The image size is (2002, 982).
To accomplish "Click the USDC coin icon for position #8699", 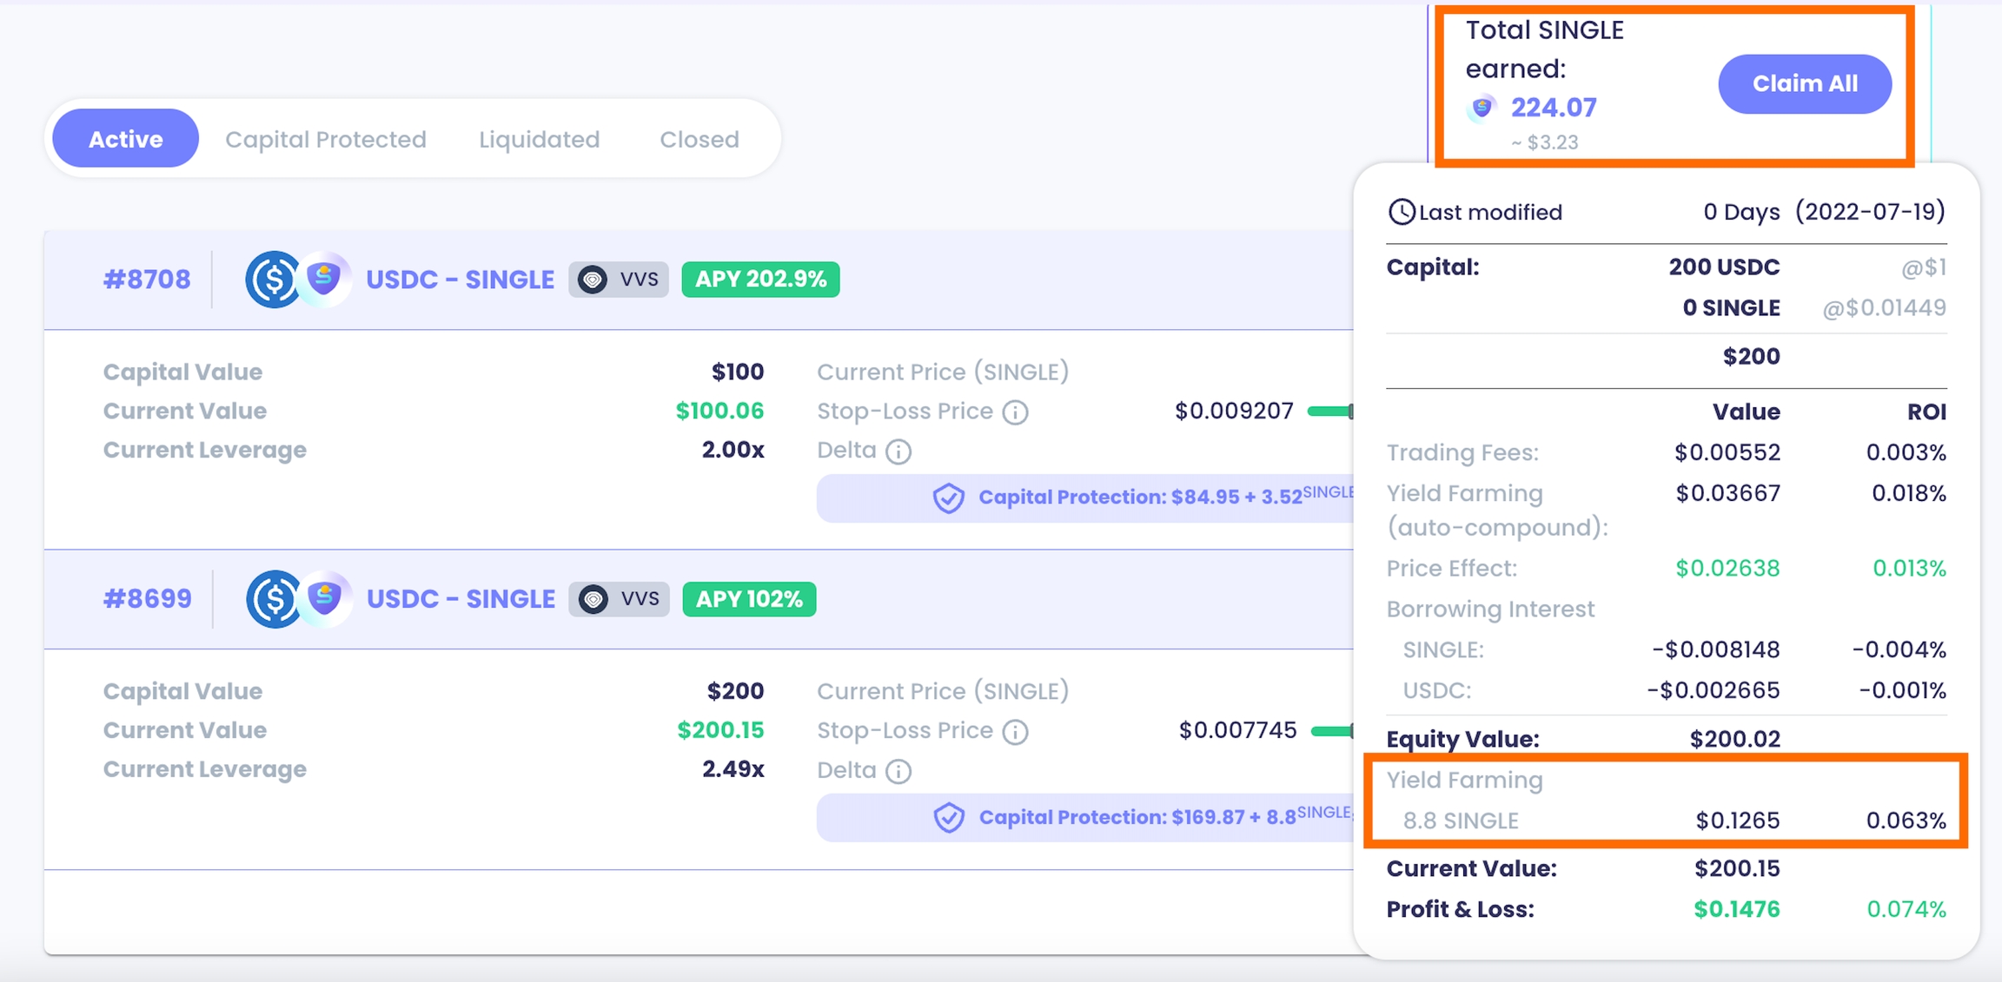I will point(273,599).
